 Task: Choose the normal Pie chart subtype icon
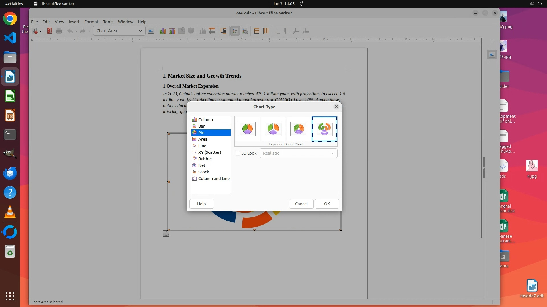coord(247,129)
